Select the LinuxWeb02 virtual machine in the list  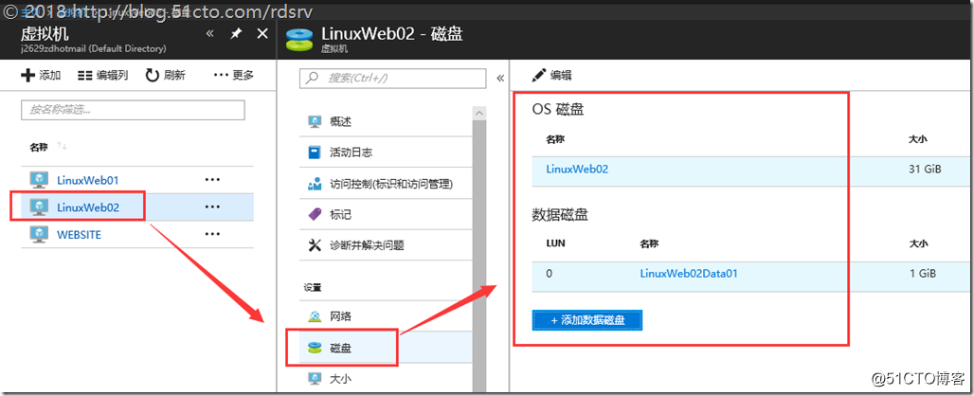click(87, 207)
